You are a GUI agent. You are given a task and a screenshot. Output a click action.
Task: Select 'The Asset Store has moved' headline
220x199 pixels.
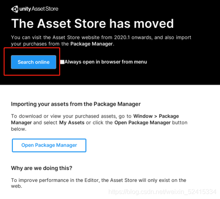92,23
